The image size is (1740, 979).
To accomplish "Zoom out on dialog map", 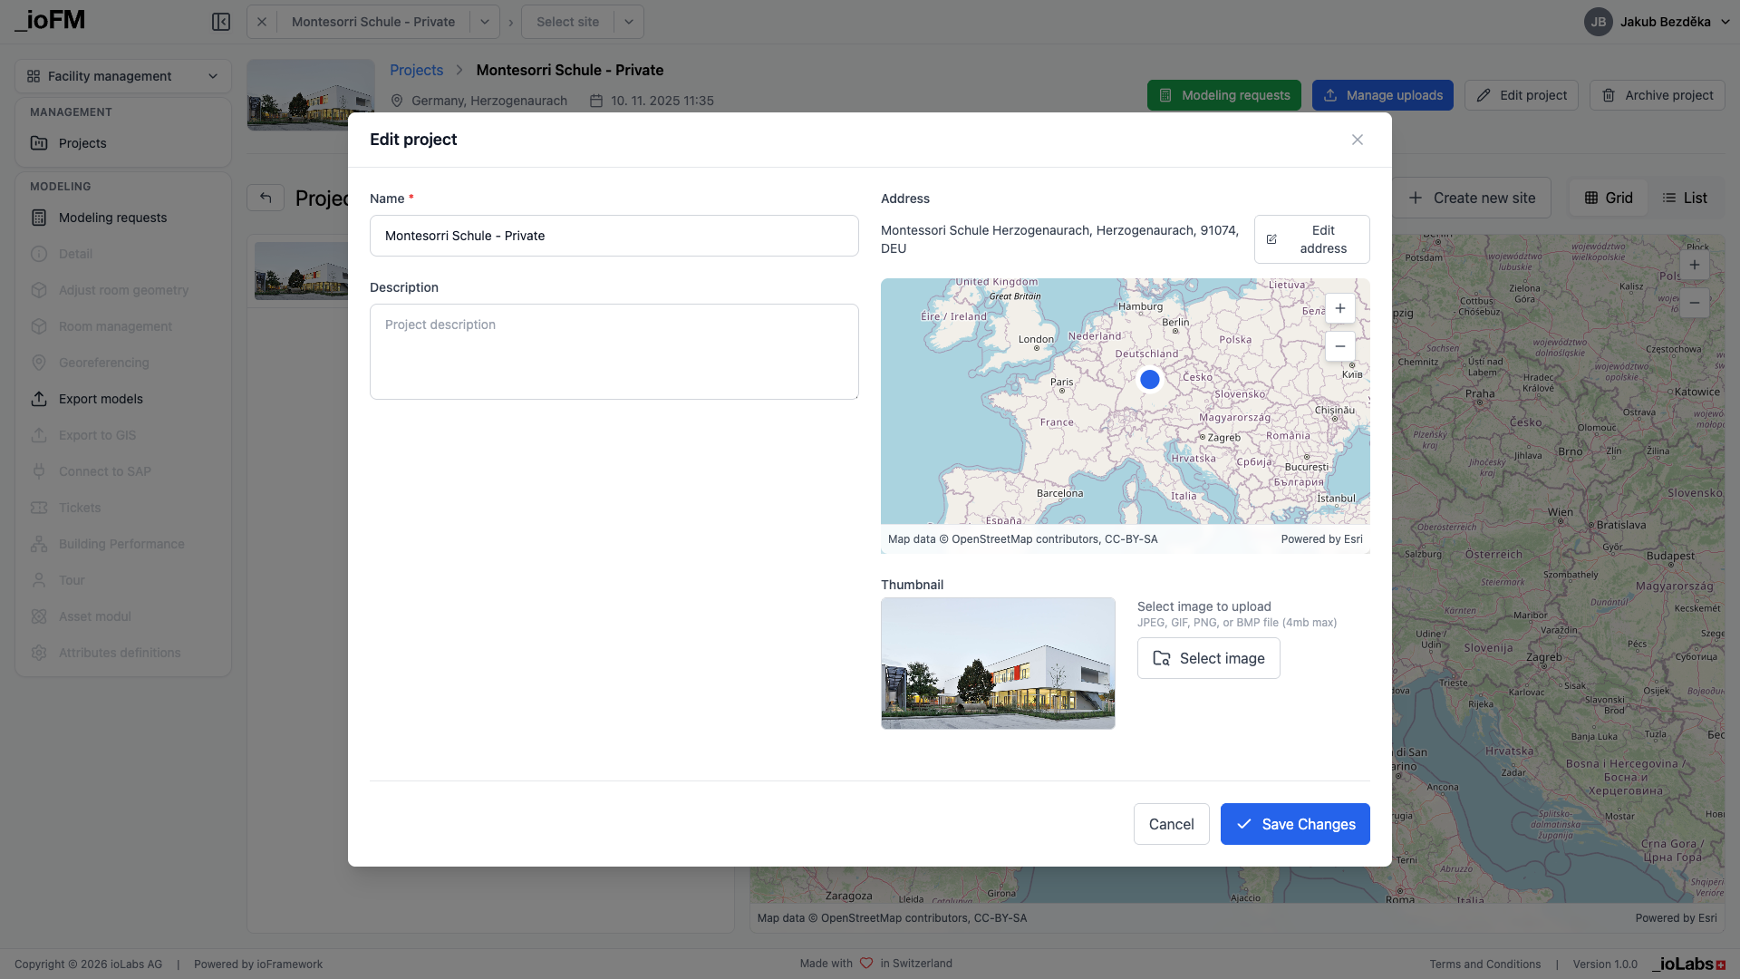I will point(1339,346).
